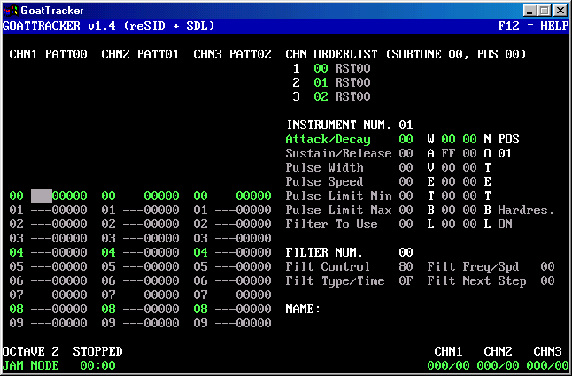
Task: Click the CHN2 status value 000/00
Action: tap(498, 365)
